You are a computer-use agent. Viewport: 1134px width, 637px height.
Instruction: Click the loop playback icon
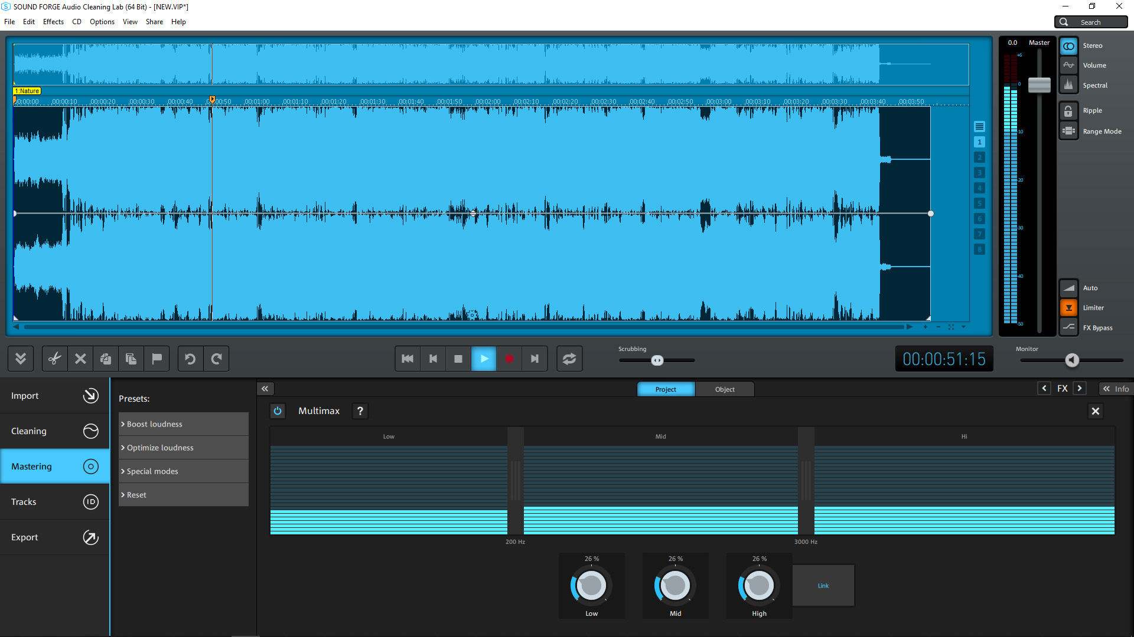coord(569,359)
